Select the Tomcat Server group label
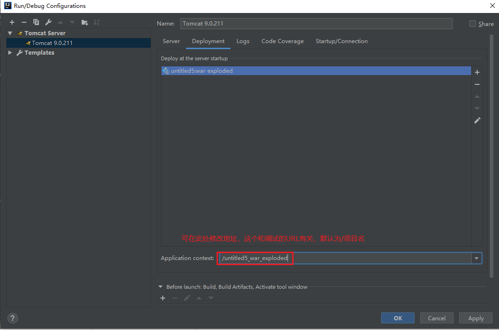Viewport: 499px width, 330px height. 45,33
